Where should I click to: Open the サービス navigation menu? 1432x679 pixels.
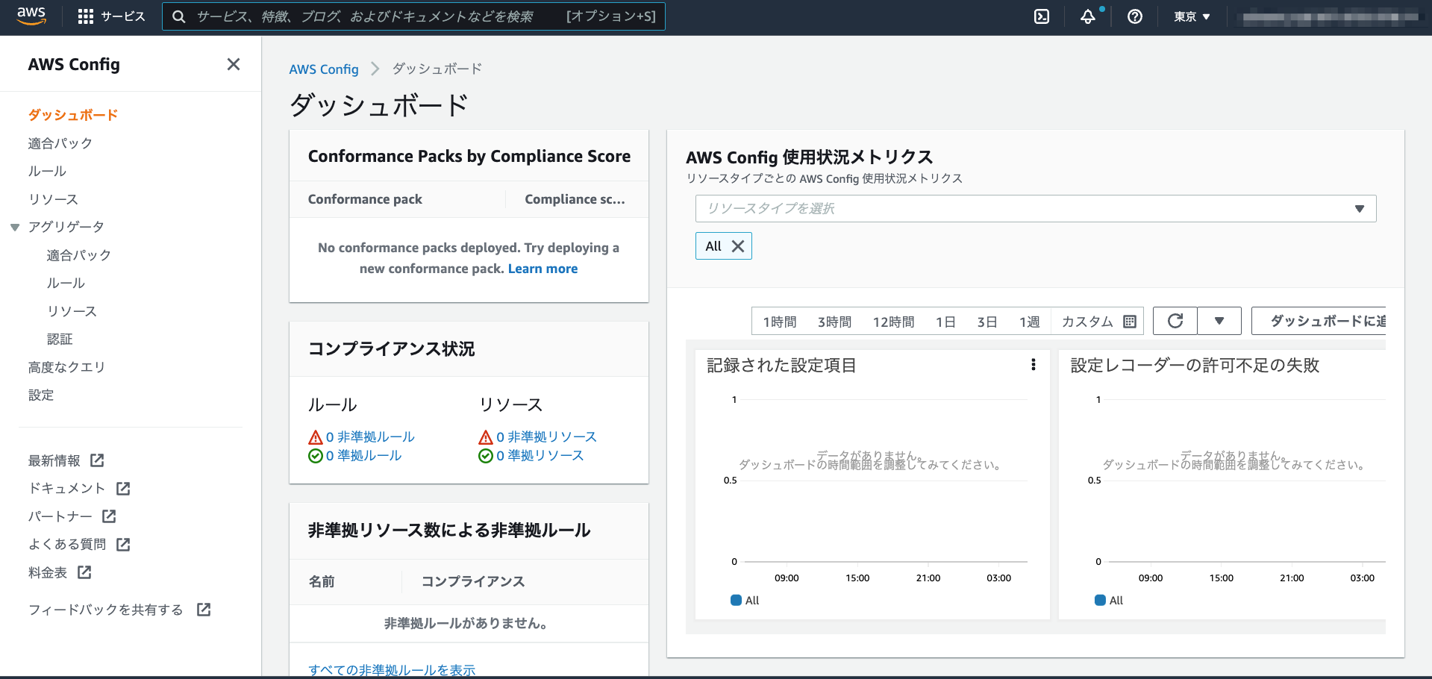click(111, 16)
